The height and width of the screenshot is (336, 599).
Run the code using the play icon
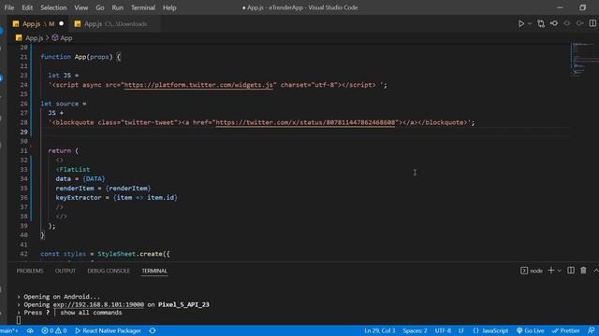click(x=521, y=23)
